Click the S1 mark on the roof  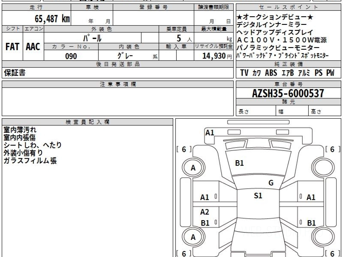pos(258,196)
